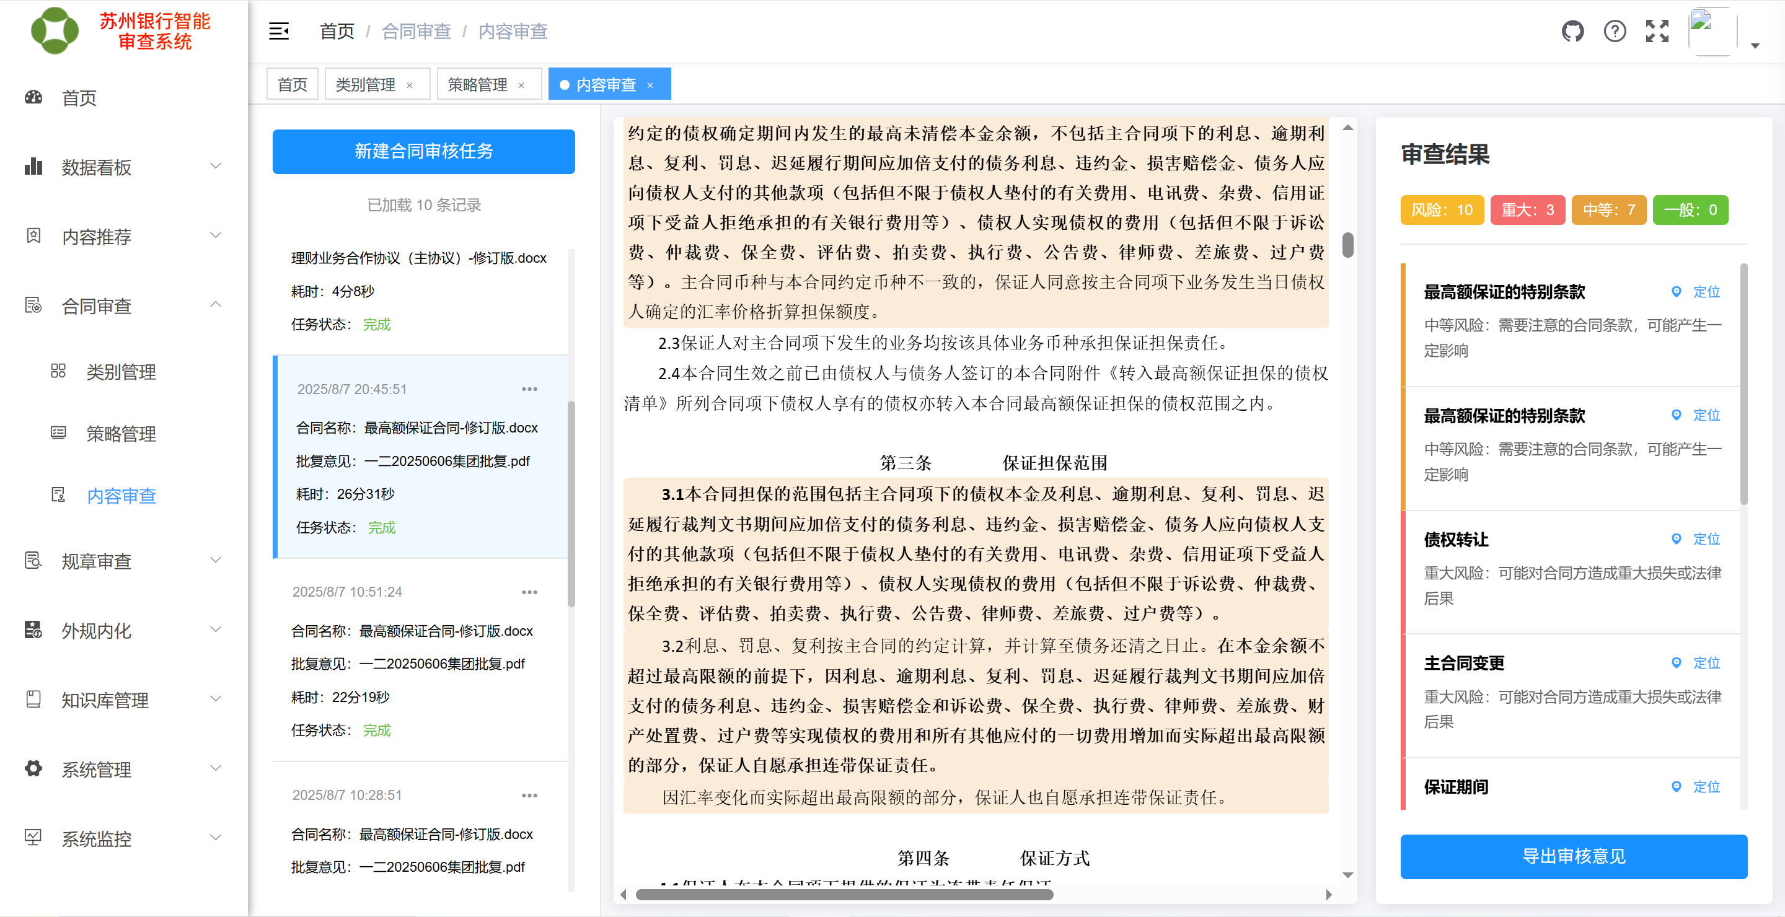Click 新建合同审核任务 button

click(423, 151)
